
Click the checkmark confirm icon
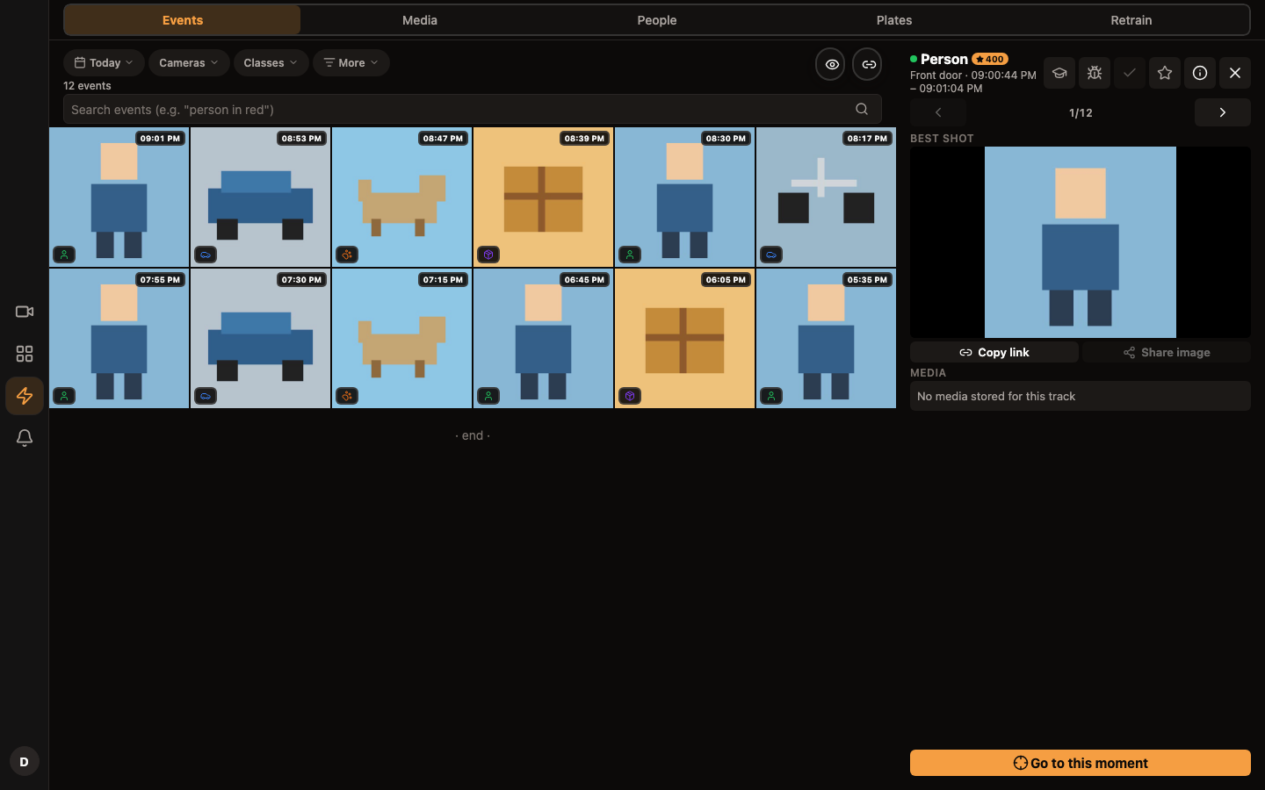tap(1130, 73)
